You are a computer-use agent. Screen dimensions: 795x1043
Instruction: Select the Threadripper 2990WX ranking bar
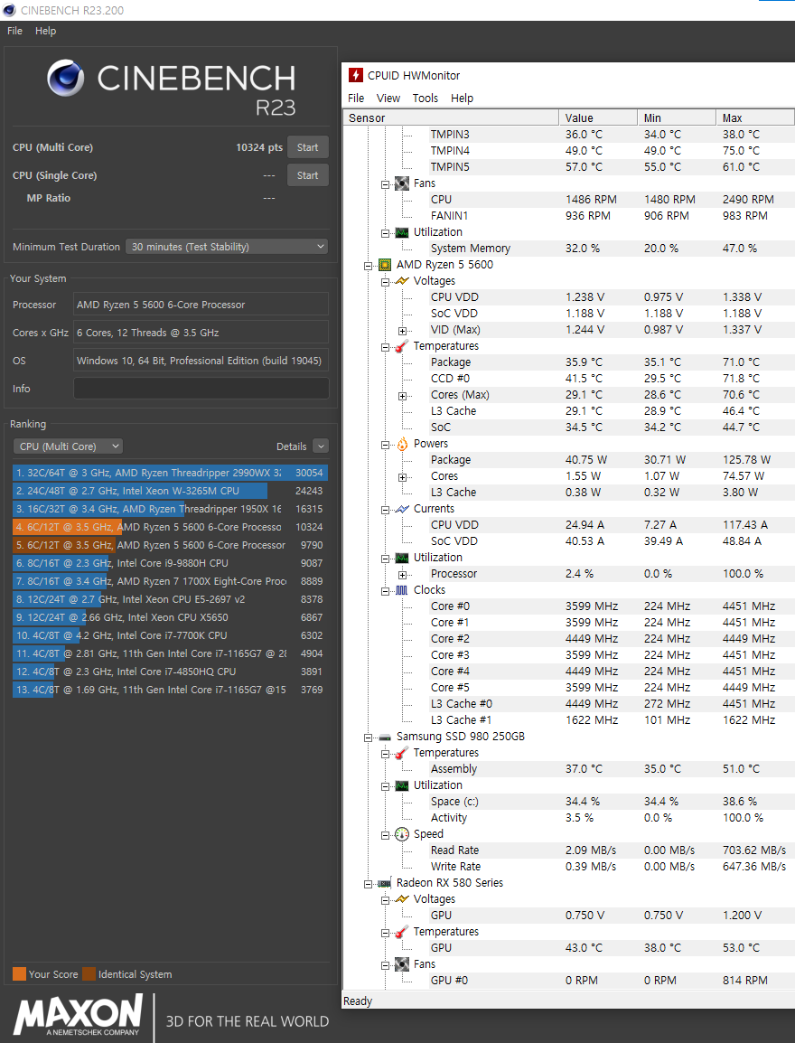(x=170, y=473)
